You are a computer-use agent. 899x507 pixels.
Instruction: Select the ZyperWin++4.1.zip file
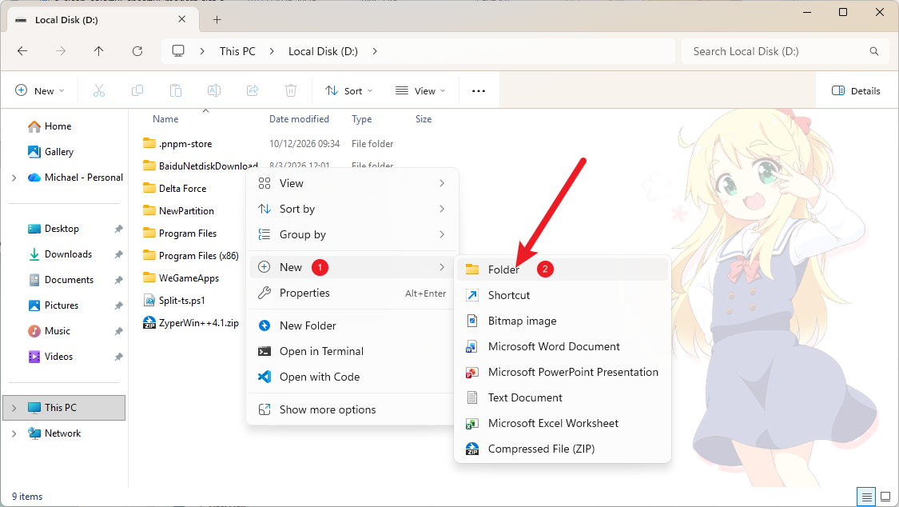pos(191,323)
